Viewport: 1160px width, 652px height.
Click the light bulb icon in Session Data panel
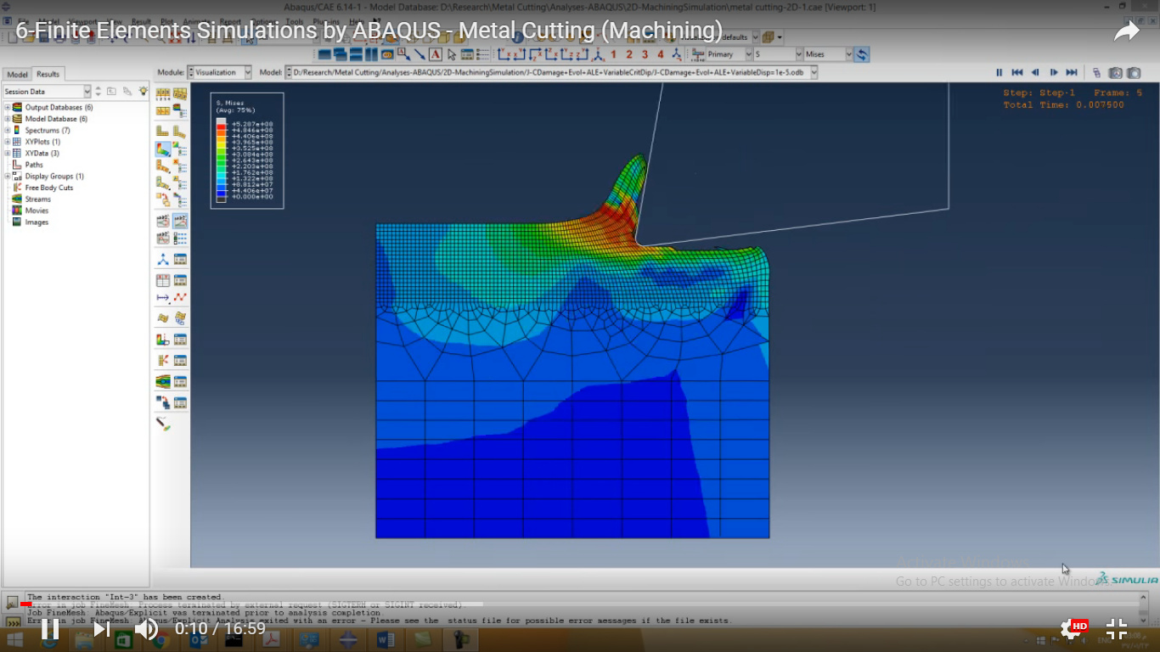[x=143, y=92]
